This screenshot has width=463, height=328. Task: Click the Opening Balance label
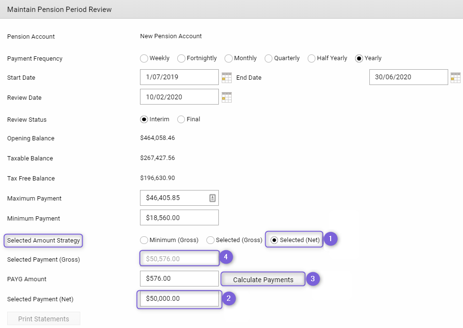coord(31,138)
